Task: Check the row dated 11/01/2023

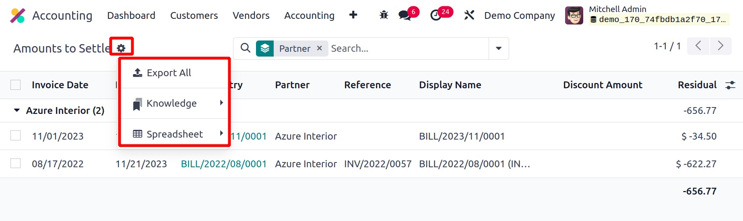Action: pyautogui.click(x=16, y=136)
